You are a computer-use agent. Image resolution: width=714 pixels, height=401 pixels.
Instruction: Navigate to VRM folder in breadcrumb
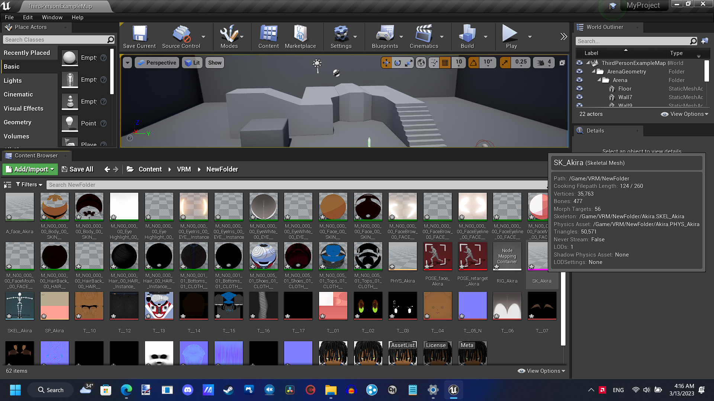click(x=184, y=169)
